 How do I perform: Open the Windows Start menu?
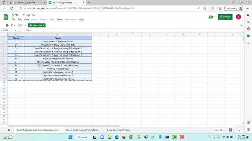click(70, 137)
